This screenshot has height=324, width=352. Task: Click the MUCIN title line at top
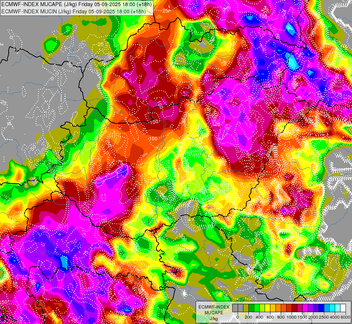tap(73, 11)
